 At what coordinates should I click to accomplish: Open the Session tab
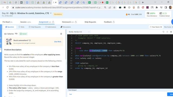26,22
